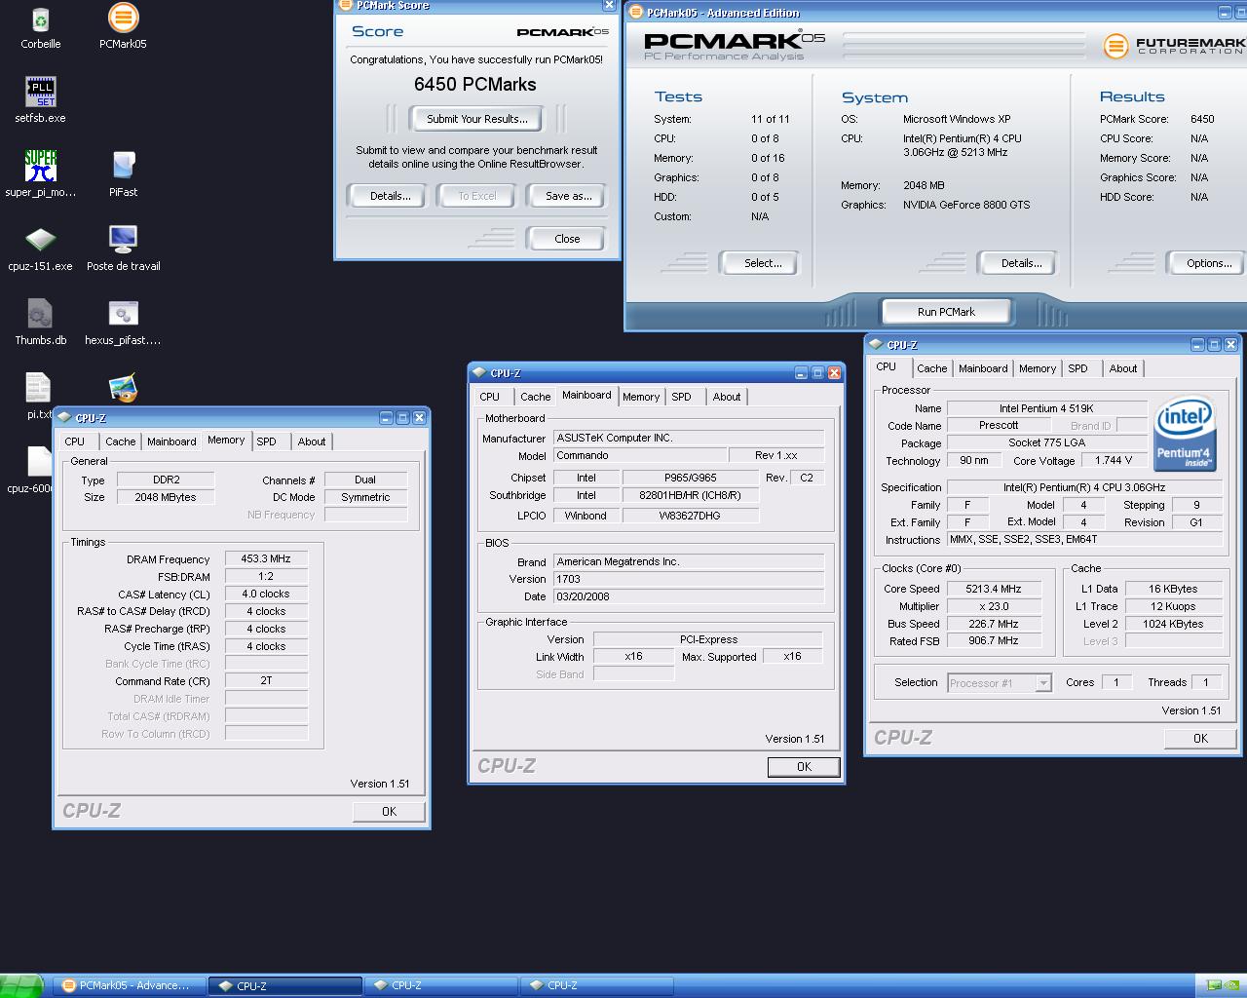The height and width of the screenshot is (998, 1247).
Task: Click OK in CPU-Z Memory window
Action: [x=389, y=812]
